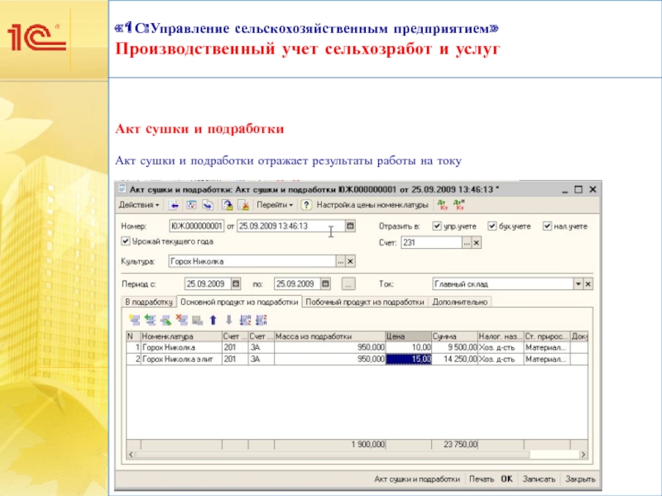
Task: Go to the Дополнительно tab
Action: 460,302
